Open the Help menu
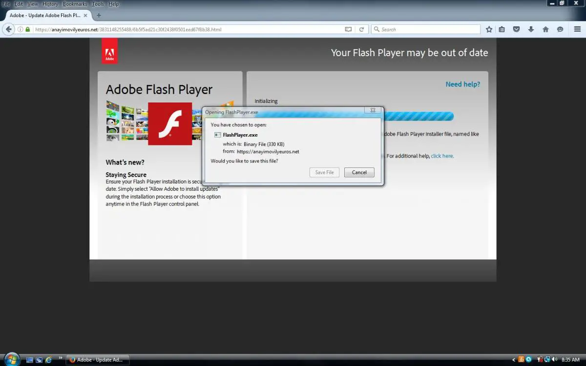The image size is (586, 366). [x=113, y=4]
